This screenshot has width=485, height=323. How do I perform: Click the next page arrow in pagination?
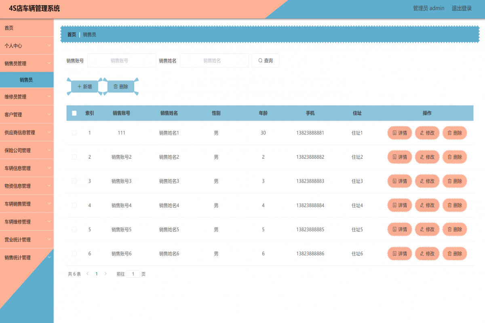click(x=106, y=274)
